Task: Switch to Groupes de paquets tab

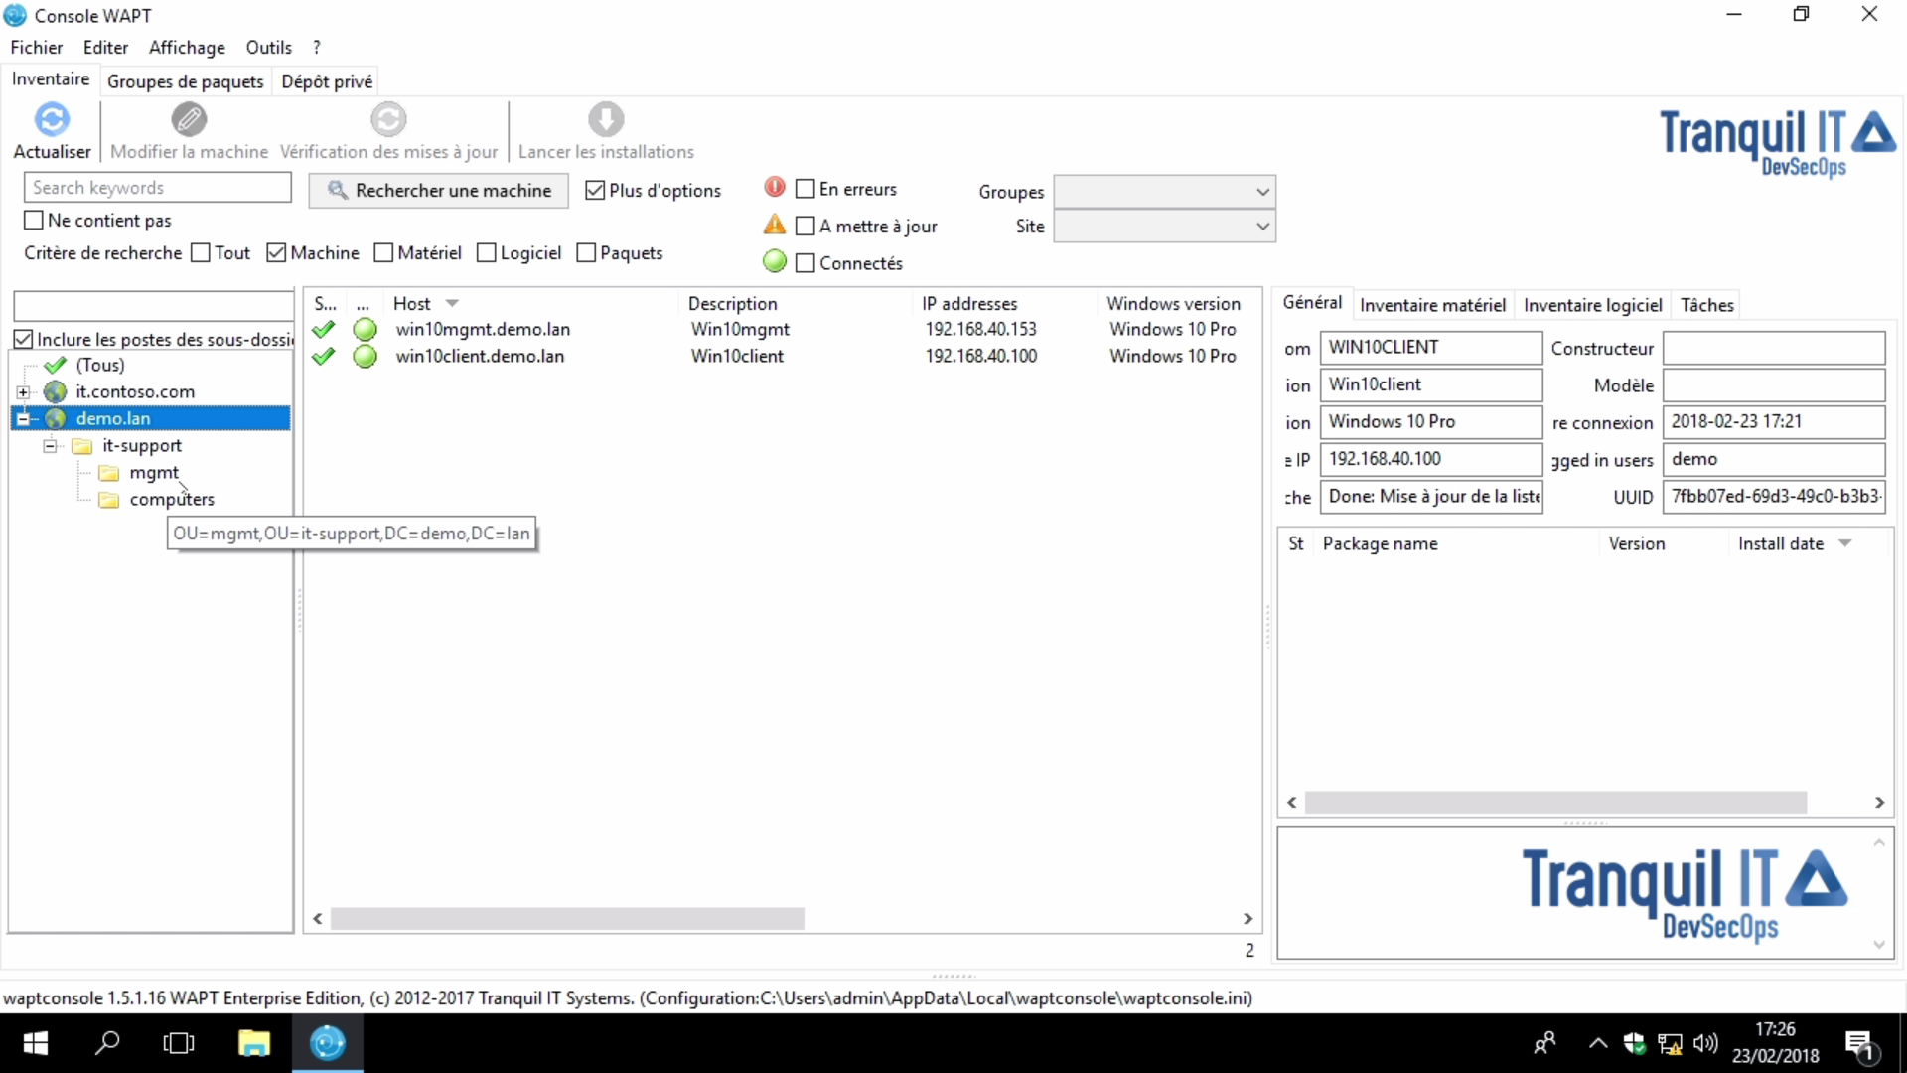Action: (x=186, y=81)
